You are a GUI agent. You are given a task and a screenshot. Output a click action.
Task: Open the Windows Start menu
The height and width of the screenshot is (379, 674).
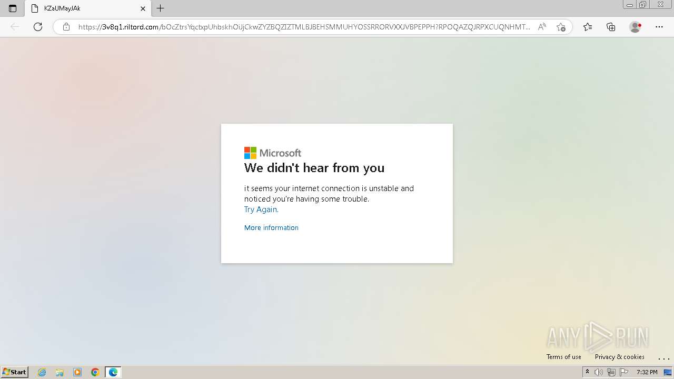tap(15, 372)
